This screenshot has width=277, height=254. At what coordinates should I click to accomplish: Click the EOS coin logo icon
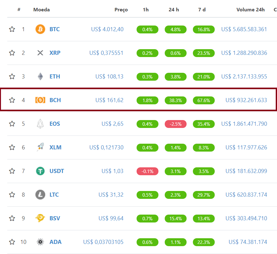pyautogui.click(x=40, y=124)
